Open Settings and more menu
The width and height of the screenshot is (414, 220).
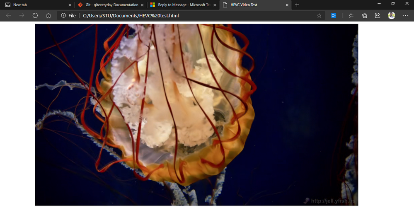406,16
